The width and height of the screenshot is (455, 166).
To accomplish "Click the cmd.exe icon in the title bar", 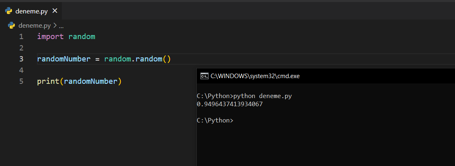I will [x=205, y=76].
